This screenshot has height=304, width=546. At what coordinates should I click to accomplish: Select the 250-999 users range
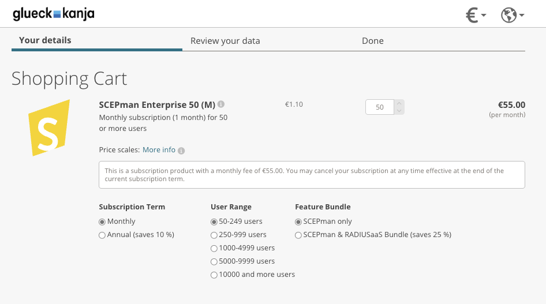click(214, 235)
